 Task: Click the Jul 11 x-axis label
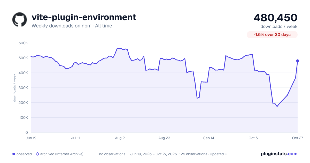coord(75,138)
